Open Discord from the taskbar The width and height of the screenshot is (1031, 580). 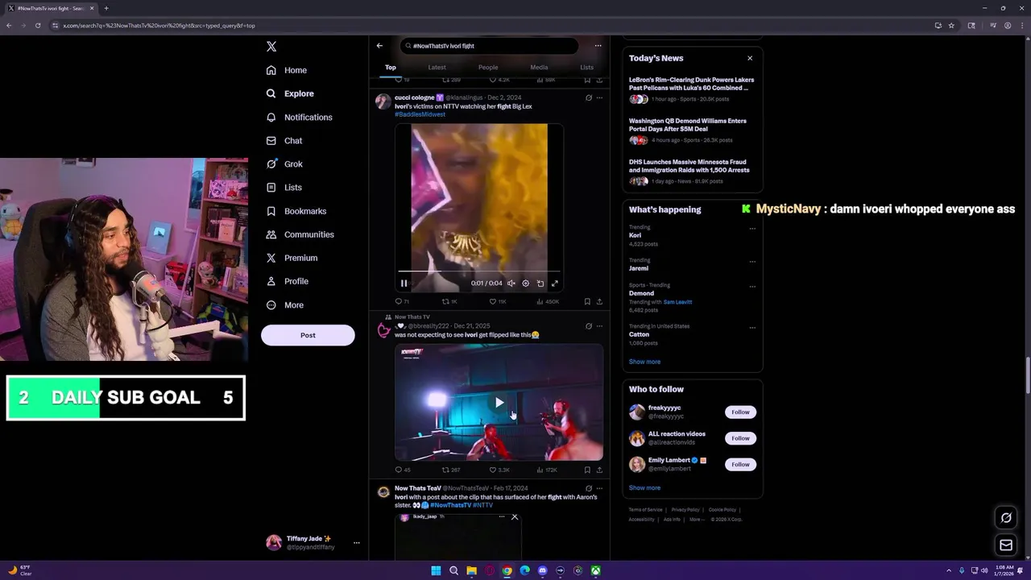[x=542, y=571]
